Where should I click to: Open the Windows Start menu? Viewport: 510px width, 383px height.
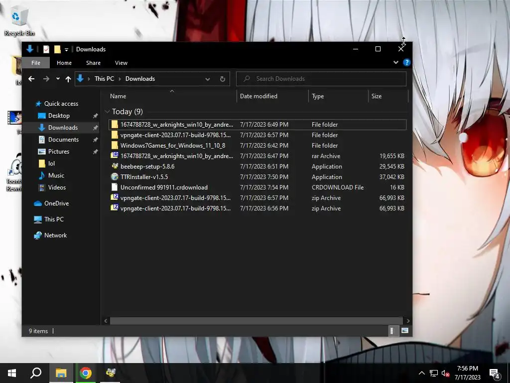12,373
